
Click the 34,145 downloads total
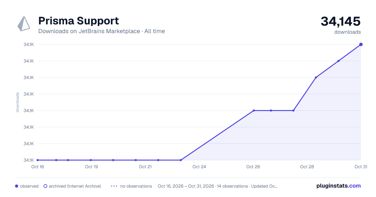click(x=341, y=22)
